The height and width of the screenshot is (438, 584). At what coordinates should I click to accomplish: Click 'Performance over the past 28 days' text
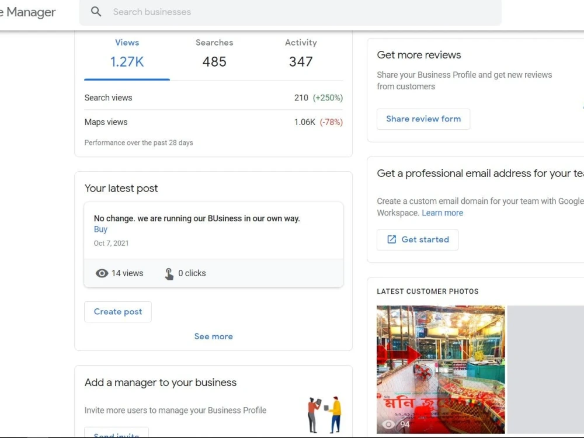point(138,142)
